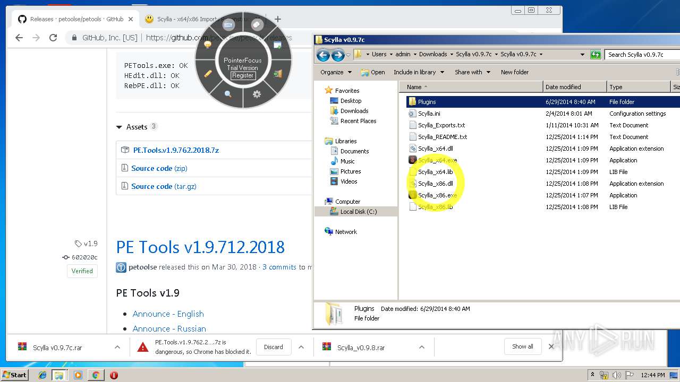Open Source code (zip) link
This screenshot has height=382, width=680.
(159, 168)
